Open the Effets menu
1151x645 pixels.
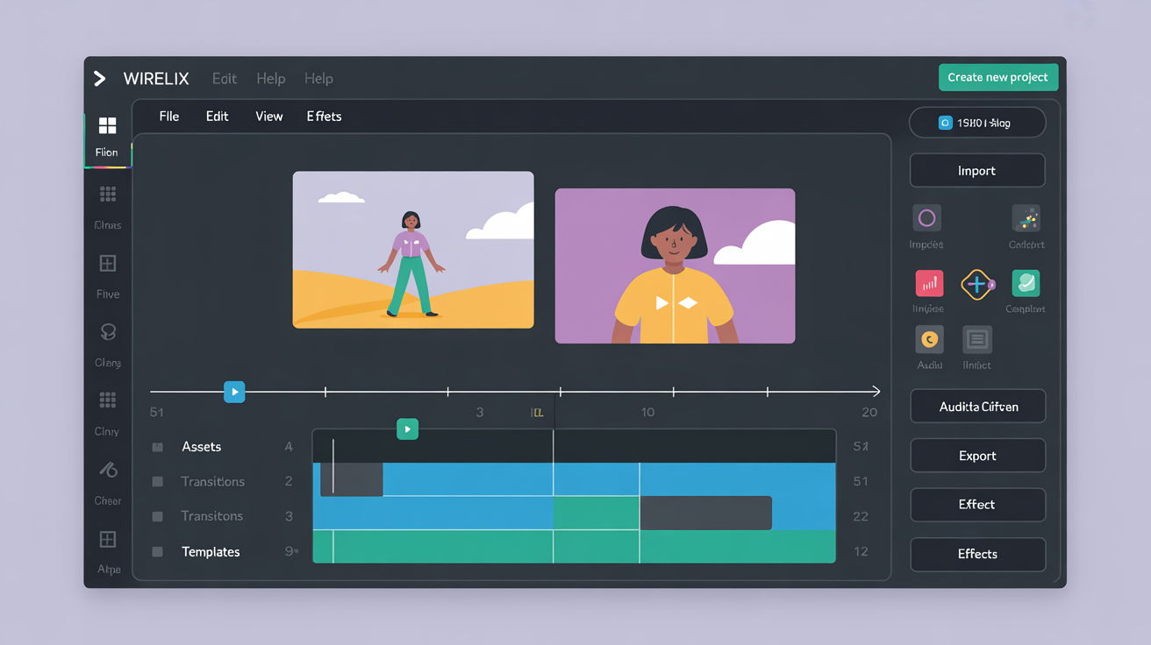click(x=325, y=117)
